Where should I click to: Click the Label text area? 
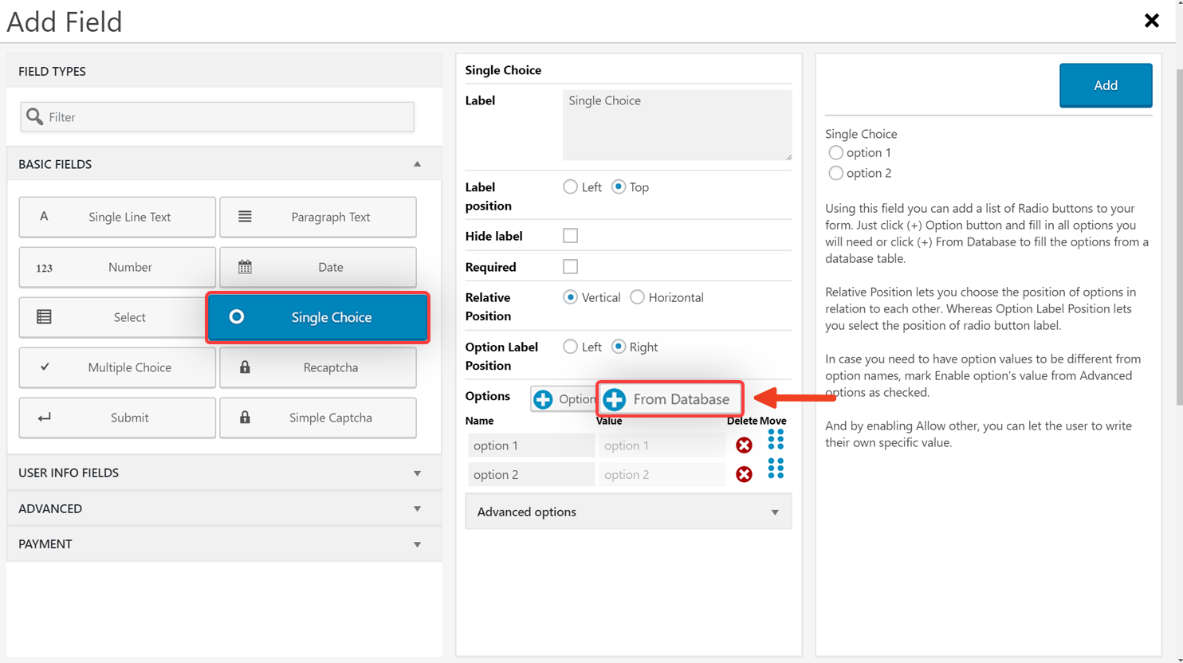(678, 125)
